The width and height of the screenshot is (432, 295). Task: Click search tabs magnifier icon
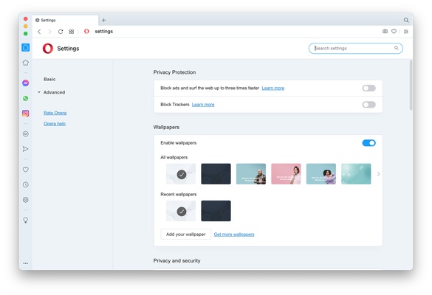pyautogui.click(x=406, y=20)
